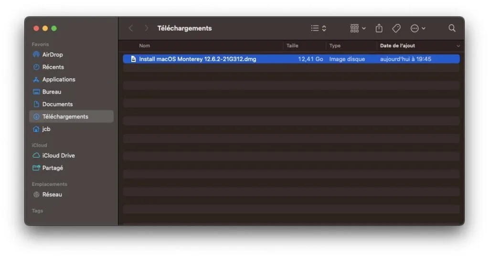Open Réseau in the sidebar
The height and width of the screenshot is (258, 489).
71,194
